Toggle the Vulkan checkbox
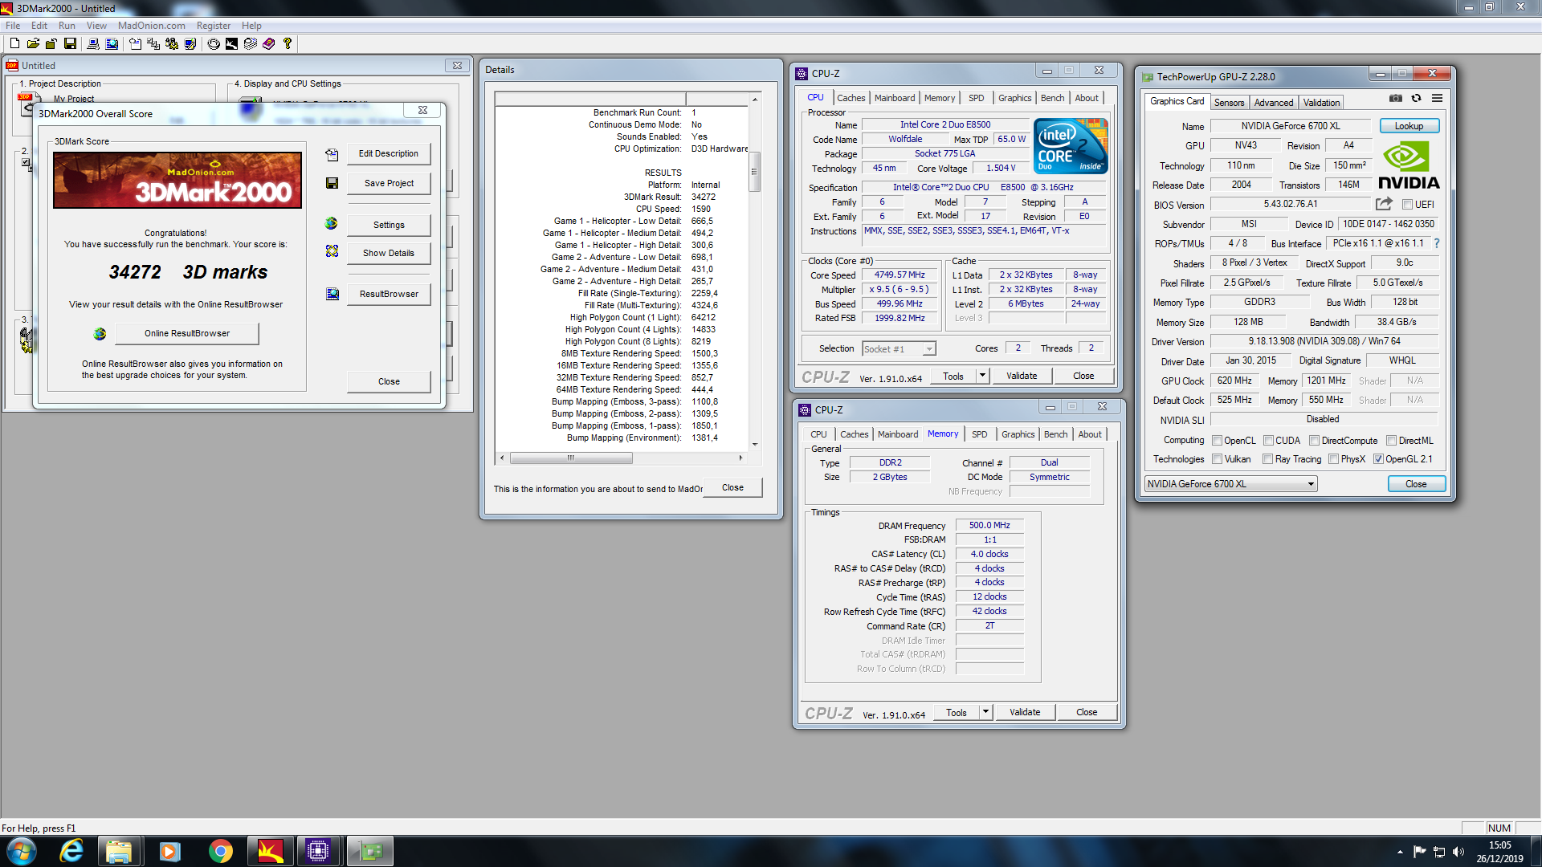The width and height of the screenshot is (1542, 867). pyautogui.click(x=1217, y=459)
